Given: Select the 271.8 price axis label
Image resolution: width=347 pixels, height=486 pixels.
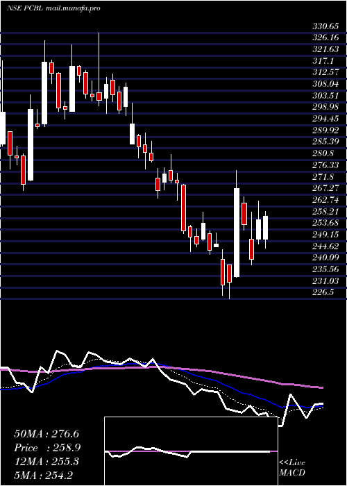Looking at the screenshot, I should [323, 176].
